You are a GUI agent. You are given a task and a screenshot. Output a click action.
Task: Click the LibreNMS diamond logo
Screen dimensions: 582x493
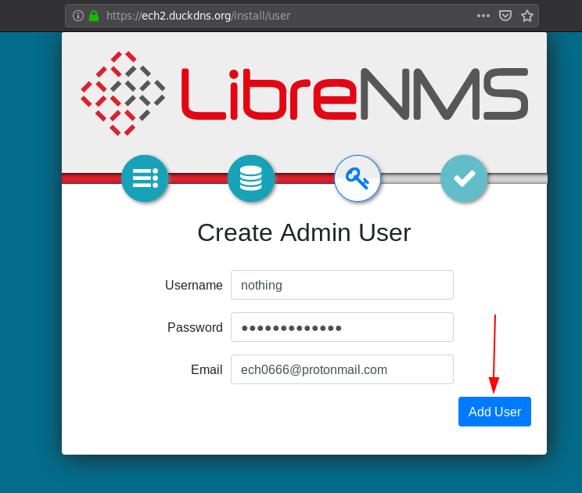point(123,93)
